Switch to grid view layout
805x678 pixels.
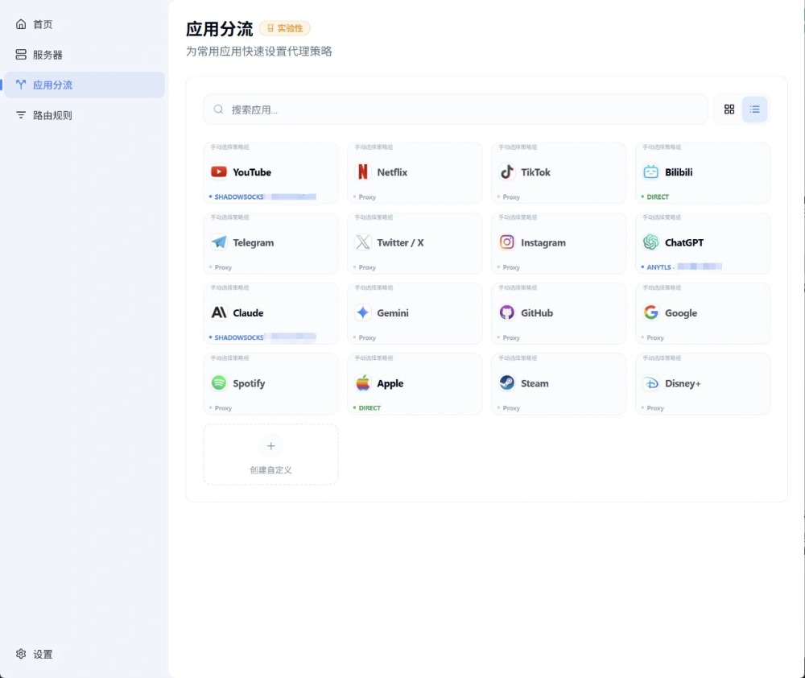729,110
